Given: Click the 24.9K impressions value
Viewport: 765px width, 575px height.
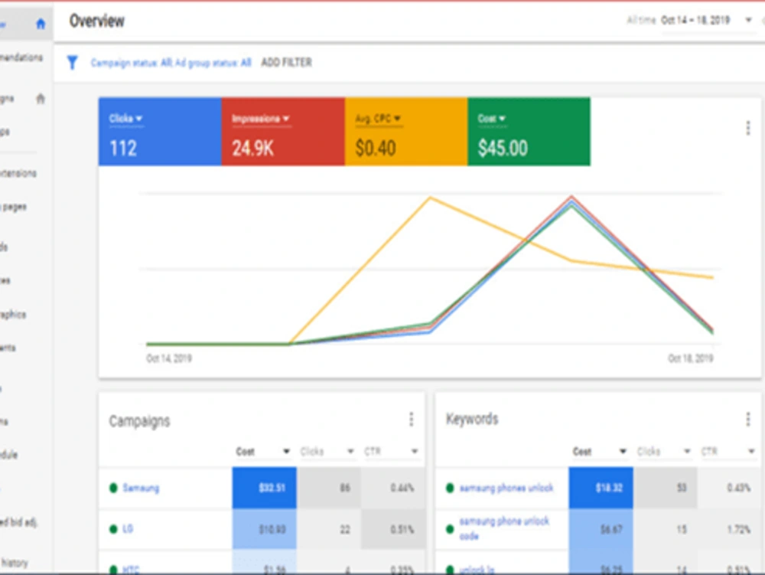Looking at the screenshot, I should click(252, 148).
